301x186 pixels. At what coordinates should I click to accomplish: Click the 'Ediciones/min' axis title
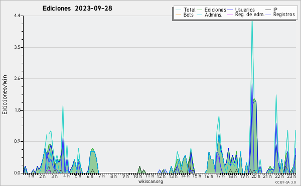click(5, 95)
